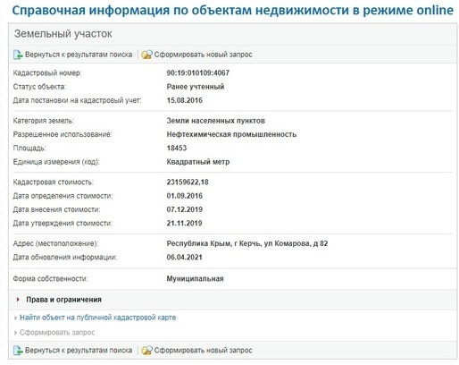Click chevron before 'Найти объект' link
The width and height of the screenshot is (459, 365).
click(x=15, y=318)
